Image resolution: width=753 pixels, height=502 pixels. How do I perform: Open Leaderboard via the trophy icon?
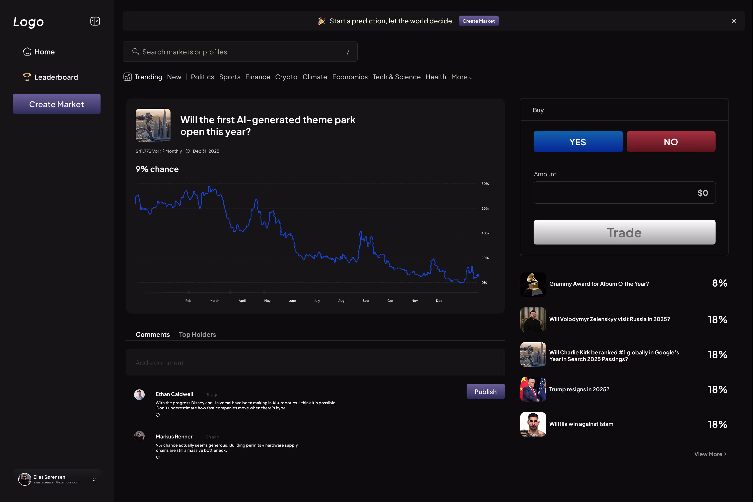[x=27, y=77]
